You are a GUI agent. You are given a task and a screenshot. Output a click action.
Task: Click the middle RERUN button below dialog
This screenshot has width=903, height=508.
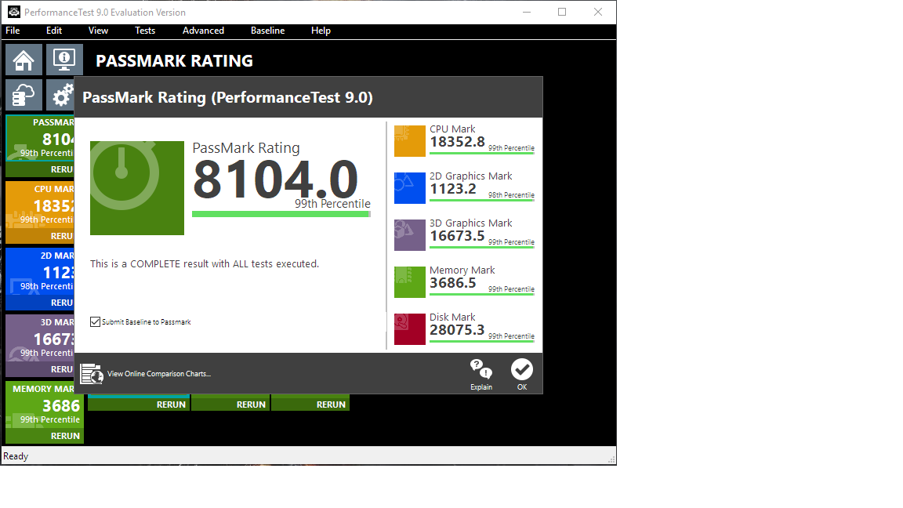(x=230, y=405)
